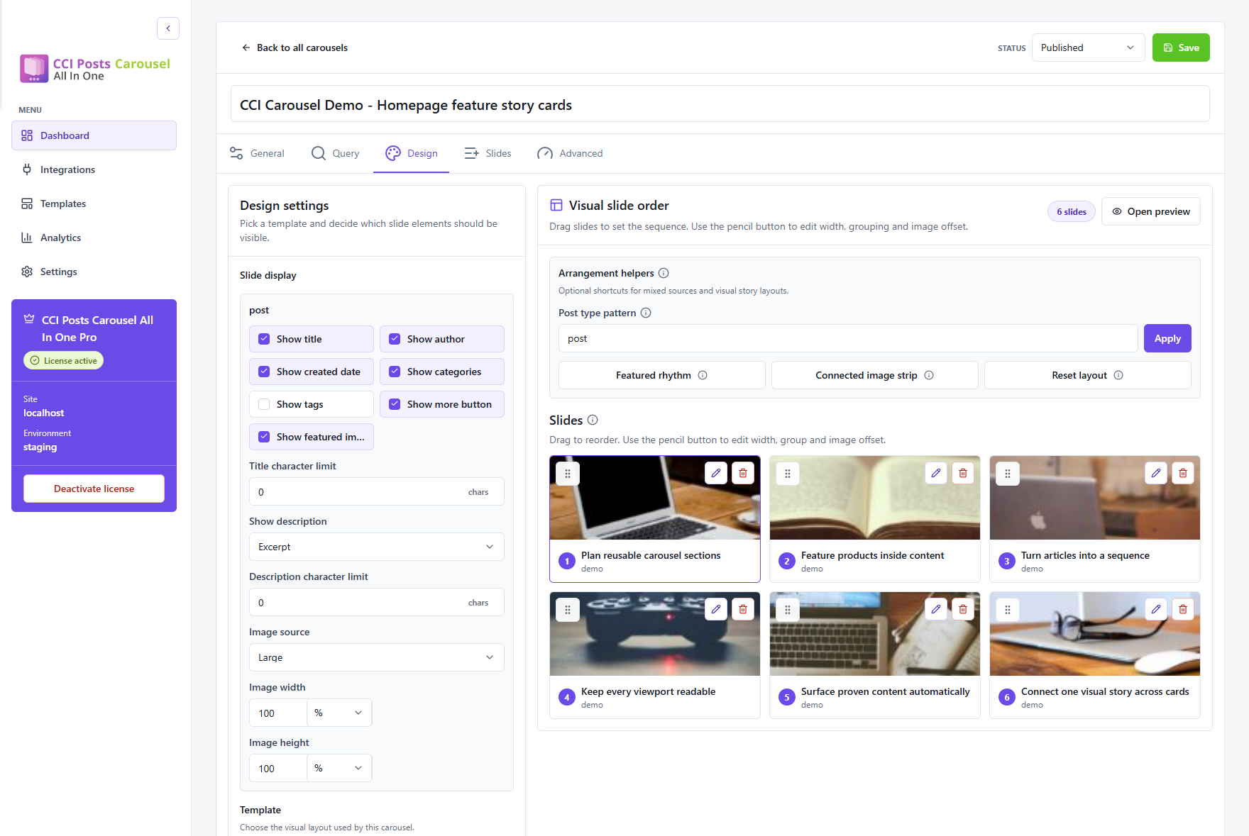The width and height of the screenshot is (1249, 836).
Task: Open the Show description Excerpt dropdown
Action: click(376, 547)
